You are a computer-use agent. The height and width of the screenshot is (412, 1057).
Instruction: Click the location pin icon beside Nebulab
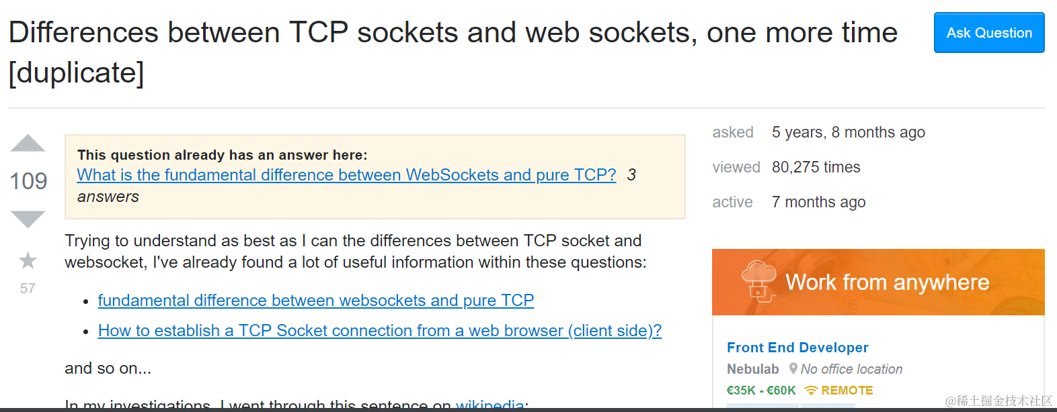(793, 369)
